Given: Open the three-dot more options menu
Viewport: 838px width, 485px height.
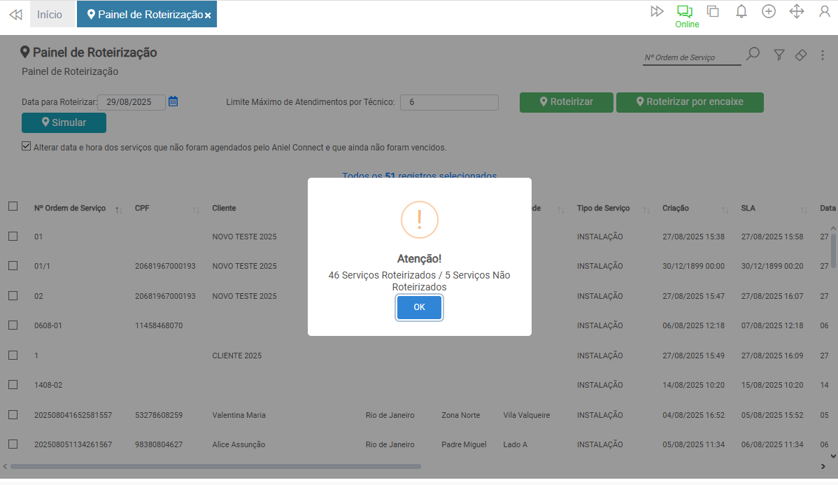Looking at the screenshot, I should tap(823, 55).
